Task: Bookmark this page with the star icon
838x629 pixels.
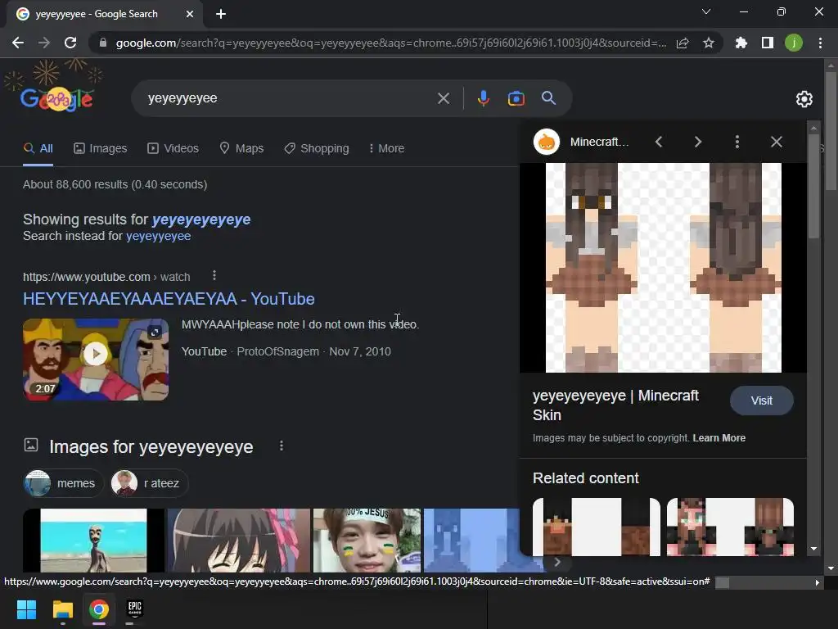Action: pos(709,43)
